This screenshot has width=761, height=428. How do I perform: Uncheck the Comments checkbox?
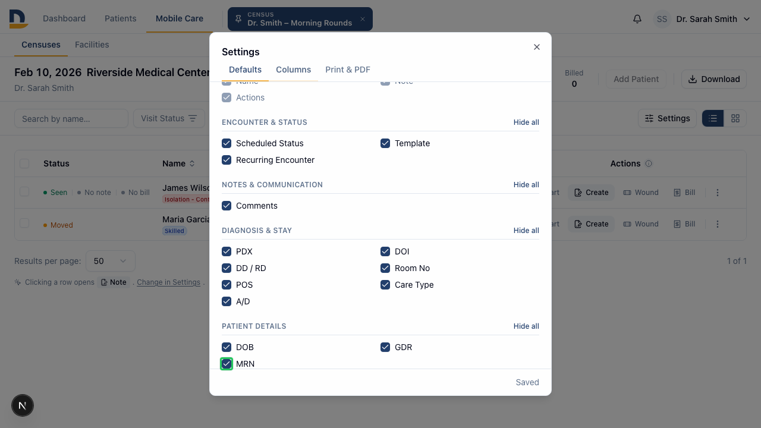pyautogui.click(x=227, y=206)
